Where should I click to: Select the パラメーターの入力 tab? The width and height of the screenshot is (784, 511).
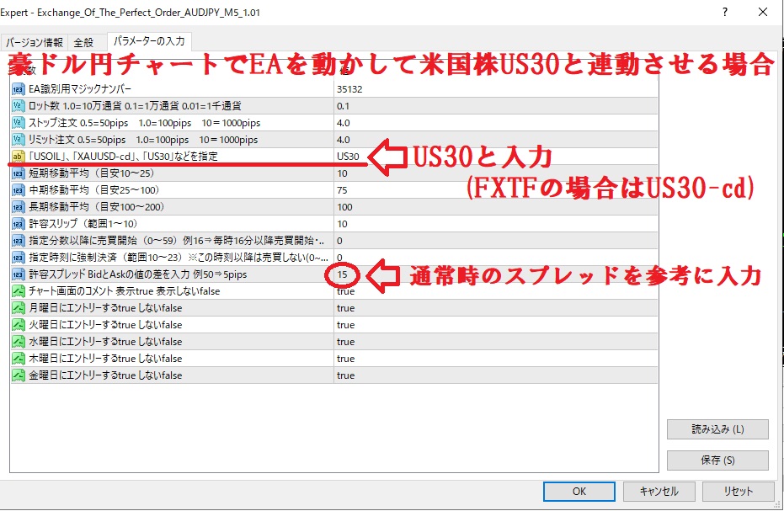pos(149,41)
